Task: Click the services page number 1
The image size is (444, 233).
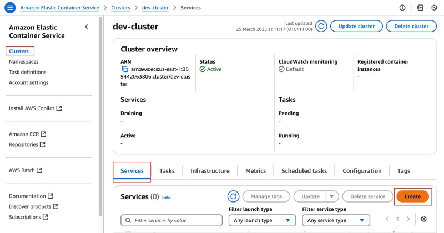Action: click(397, 219)
